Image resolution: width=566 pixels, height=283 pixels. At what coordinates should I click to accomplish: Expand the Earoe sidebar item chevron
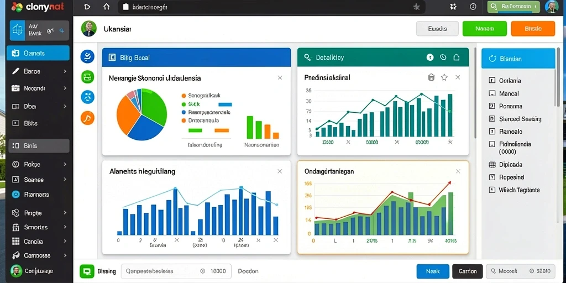65,71
